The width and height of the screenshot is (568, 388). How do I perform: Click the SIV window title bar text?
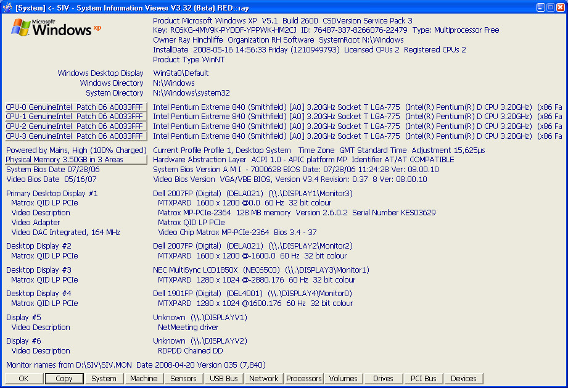[x=132, y=7]
